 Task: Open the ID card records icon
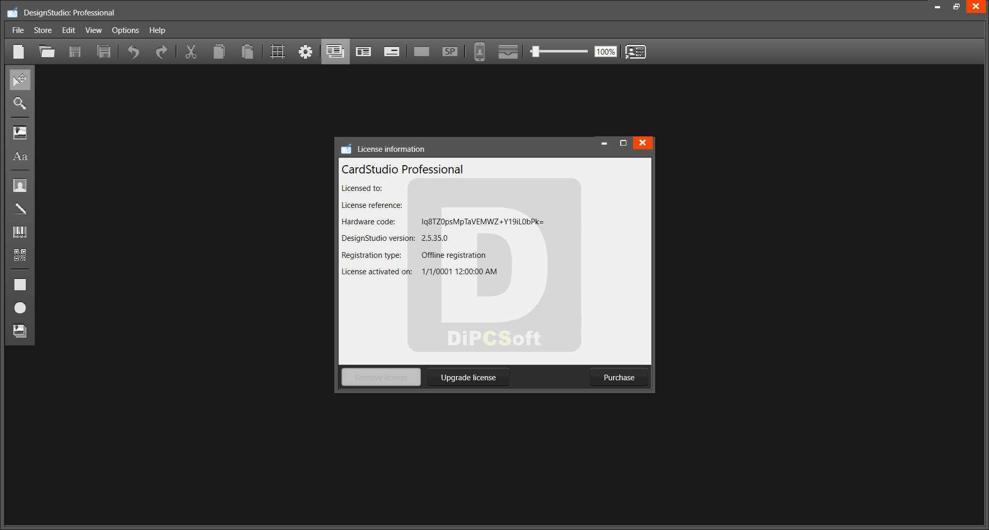click(636, 51)
